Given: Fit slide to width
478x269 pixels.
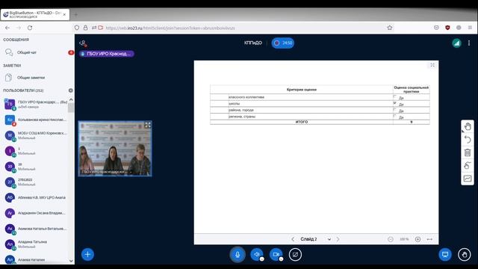Looking at the screenshot, I should pyautogui.click(x=430, y=239).
